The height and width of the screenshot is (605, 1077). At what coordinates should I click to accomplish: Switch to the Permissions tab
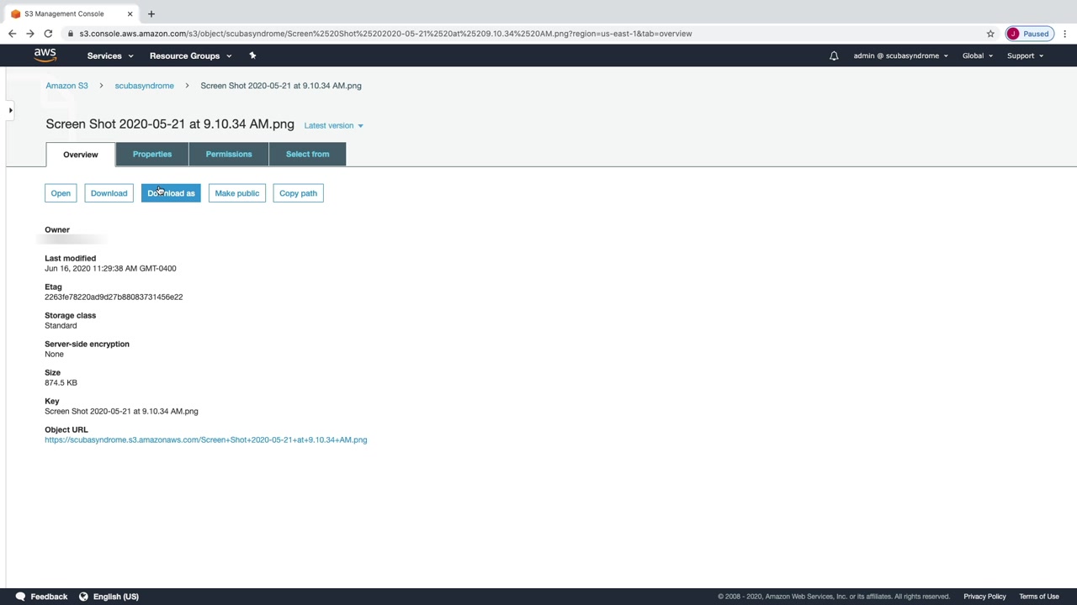[x=229, y=154]
